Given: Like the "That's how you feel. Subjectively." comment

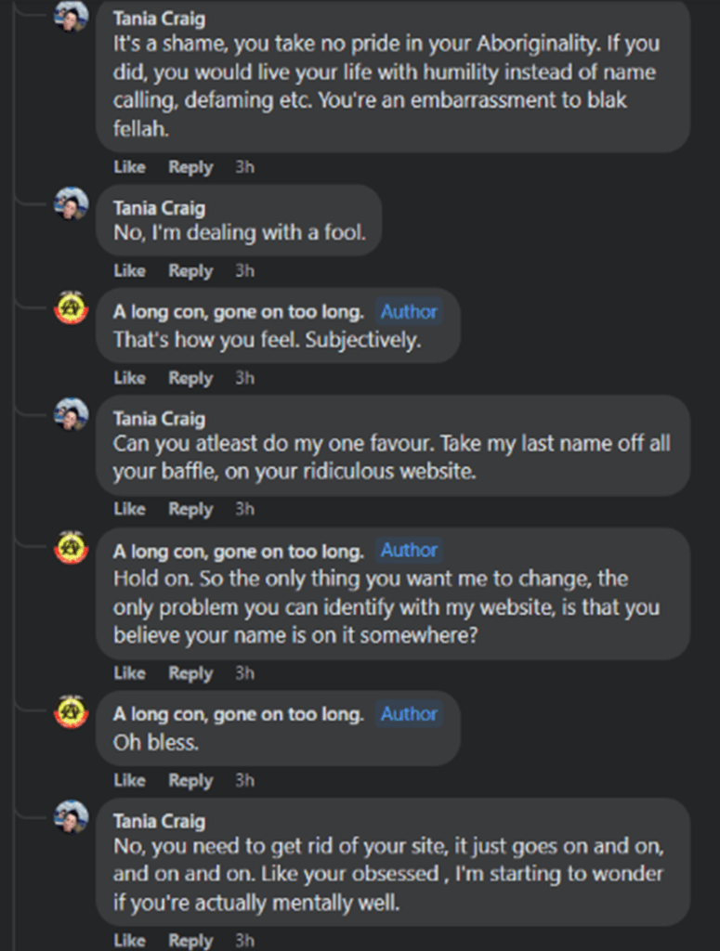Looking at the screenshot, I should point(129,378).
